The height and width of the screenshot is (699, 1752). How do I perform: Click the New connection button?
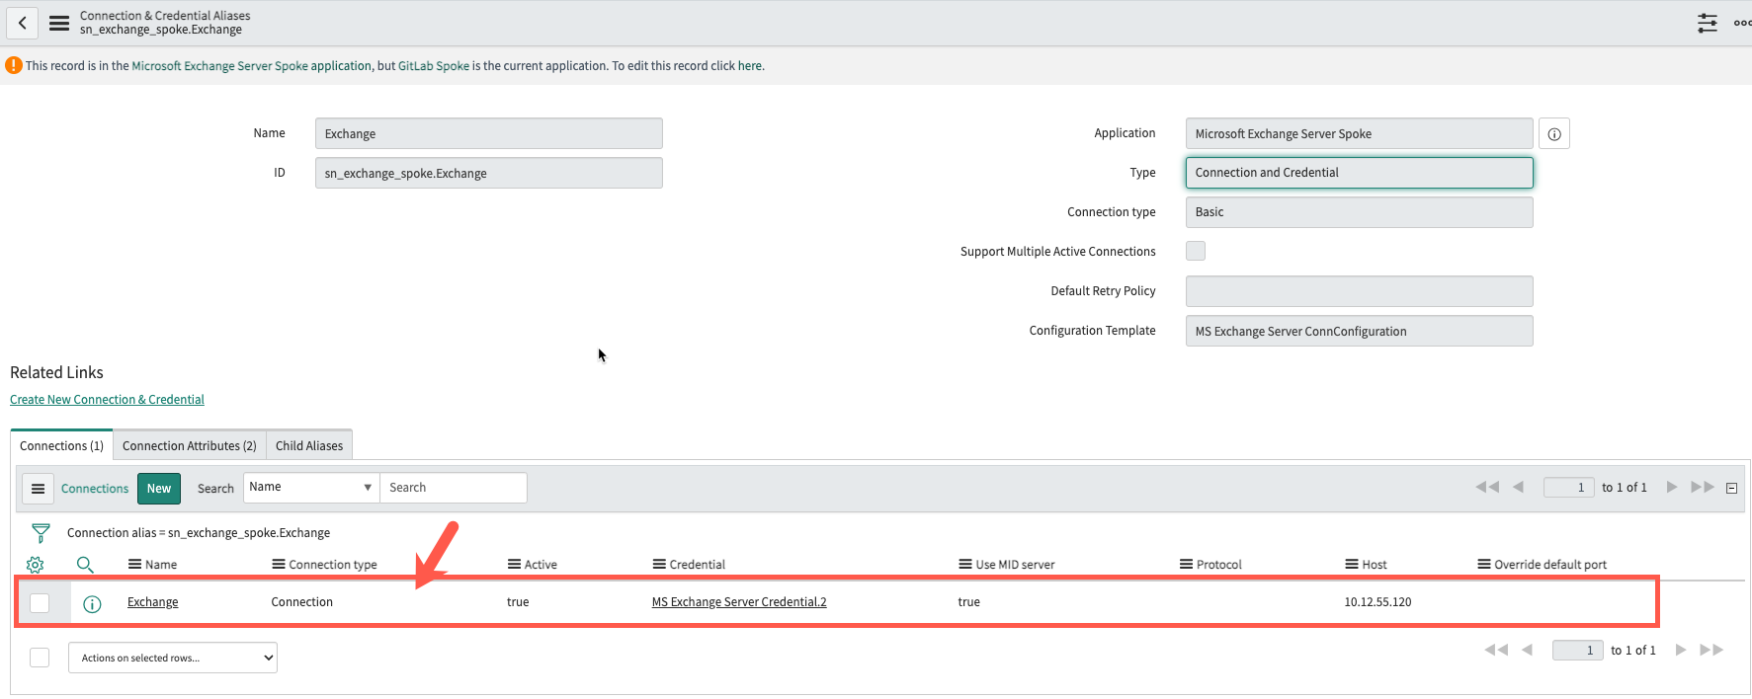point(159,489)
